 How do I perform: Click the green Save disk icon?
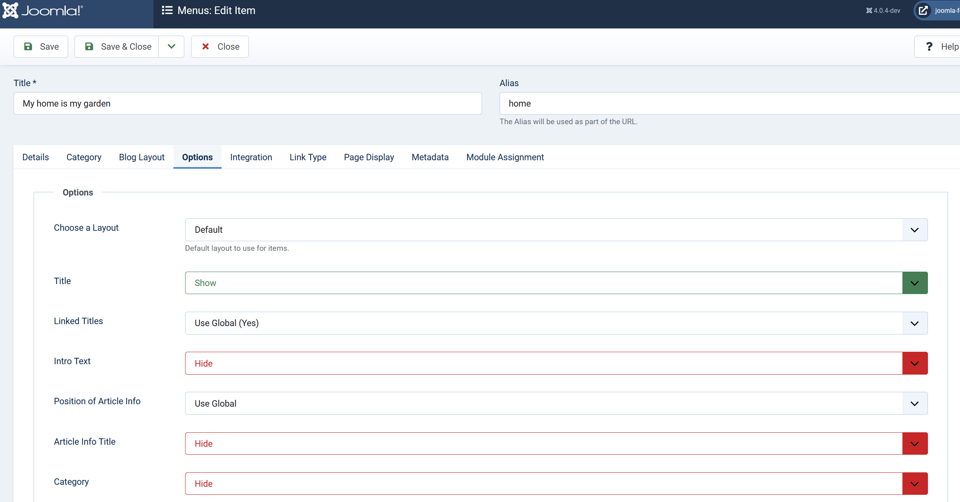coord(28,46)
